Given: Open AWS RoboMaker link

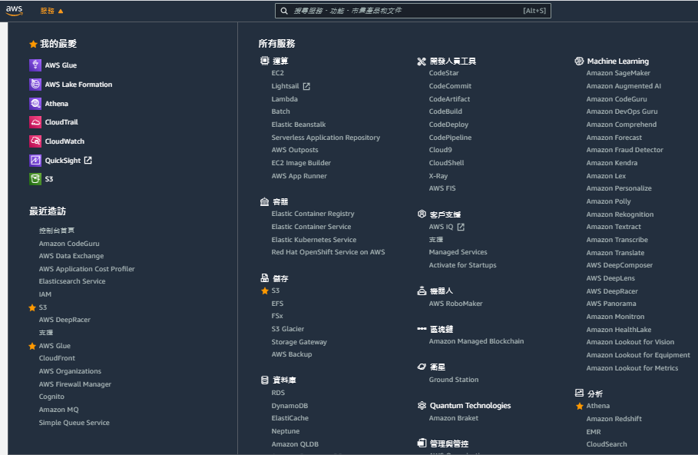Looking at the screenshot, I should (455, 304).
